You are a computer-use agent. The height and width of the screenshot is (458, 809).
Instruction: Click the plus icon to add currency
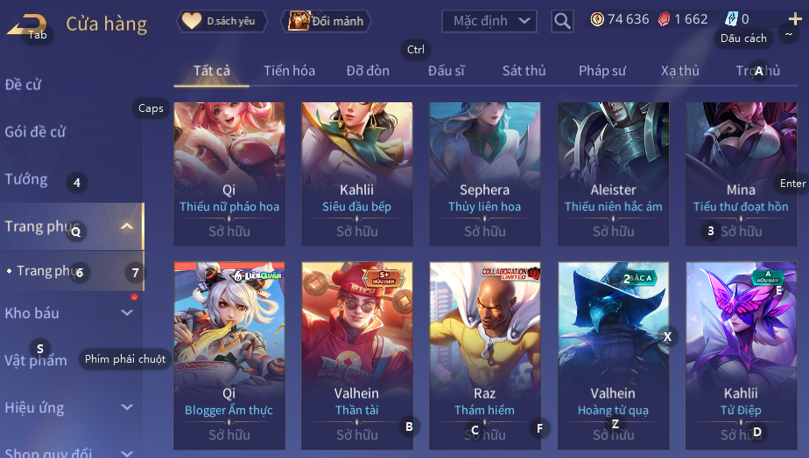(795, 19)
